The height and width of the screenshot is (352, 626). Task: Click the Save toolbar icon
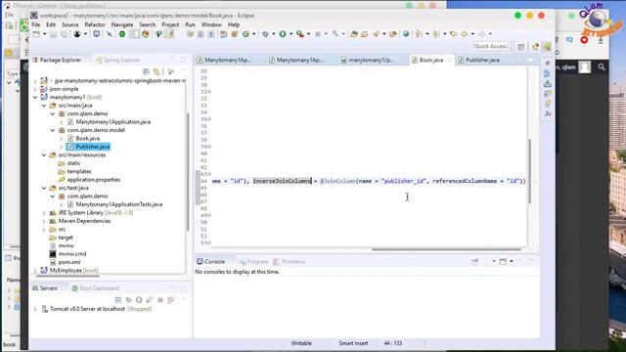coord(54,34)
